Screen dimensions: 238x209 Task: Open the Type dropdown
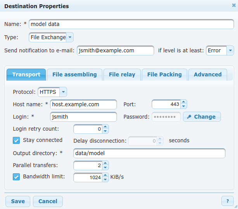[x=70, y=37]
